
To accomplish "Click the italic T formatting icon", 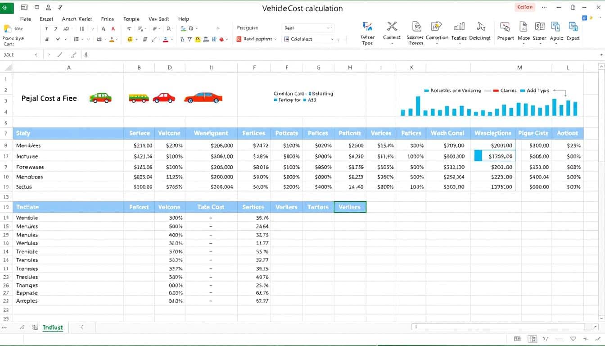I will [x=46, y=28].
